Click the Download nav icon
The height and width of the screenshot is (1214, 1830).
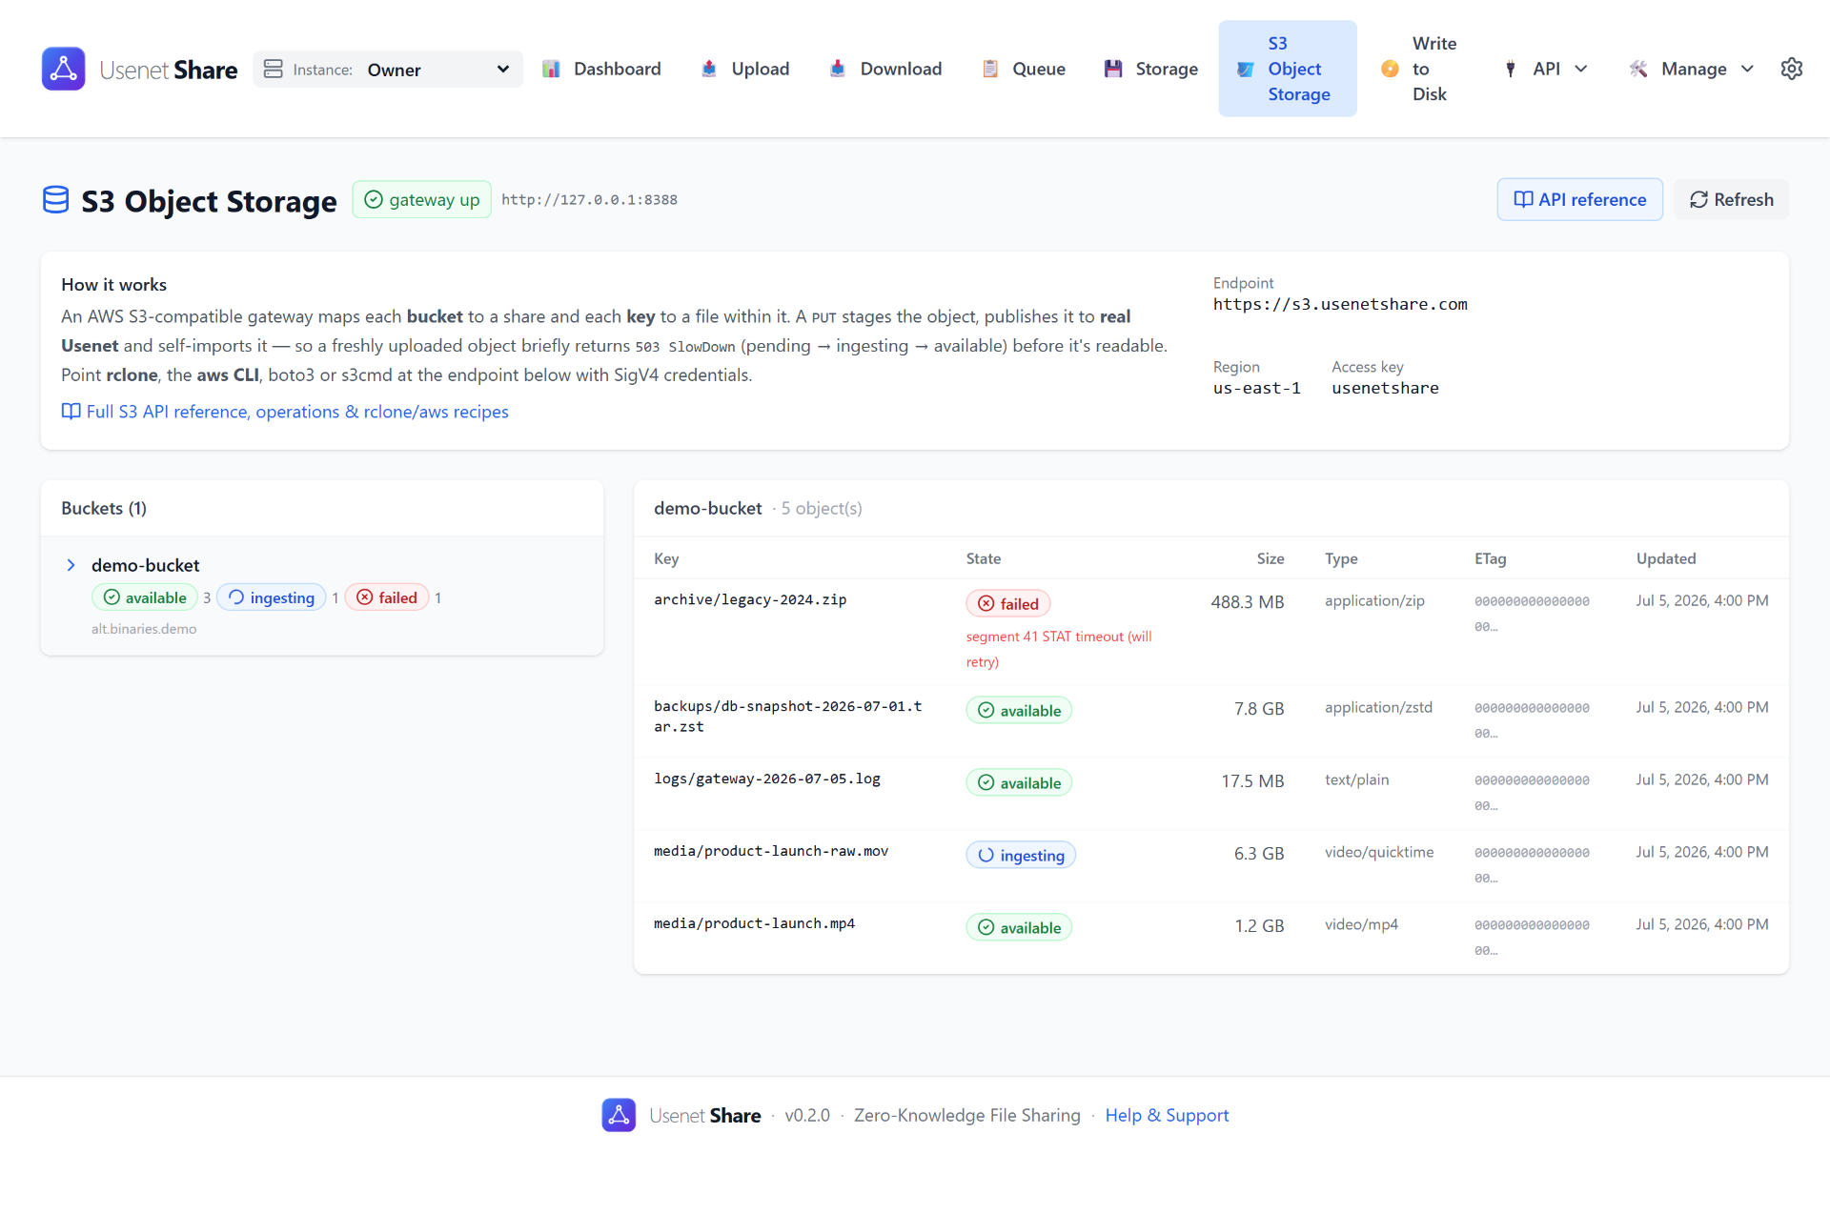point(838,69)
